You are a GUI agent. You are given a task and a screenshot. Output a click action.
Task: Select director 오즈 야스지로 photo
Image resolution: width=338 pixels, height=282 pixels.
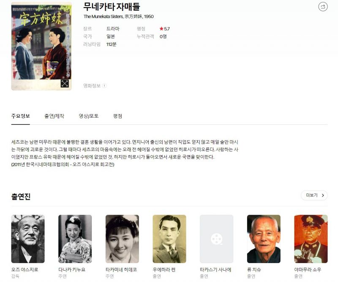click(28, 239)
